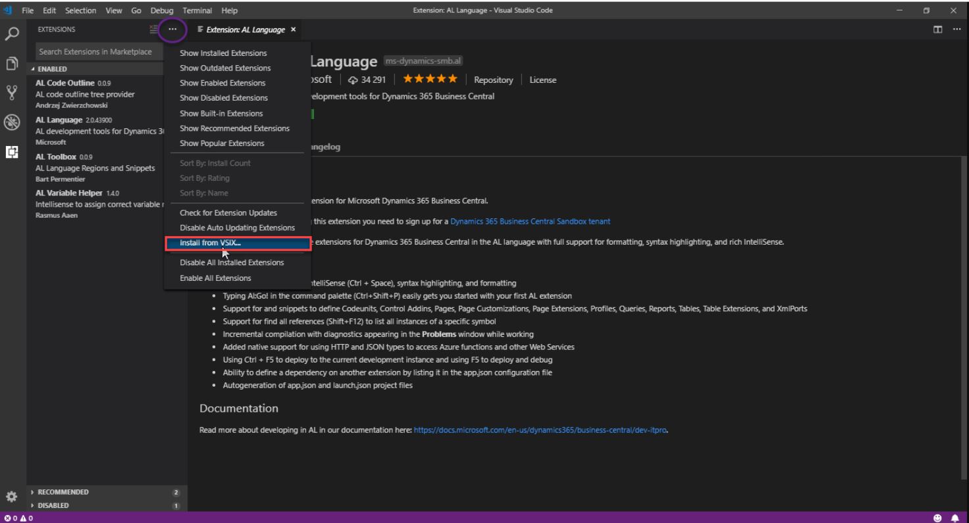Open the Debug menu
Image resolution: width=969 pixels, height=523 pixels.
(x=161, y=10)
